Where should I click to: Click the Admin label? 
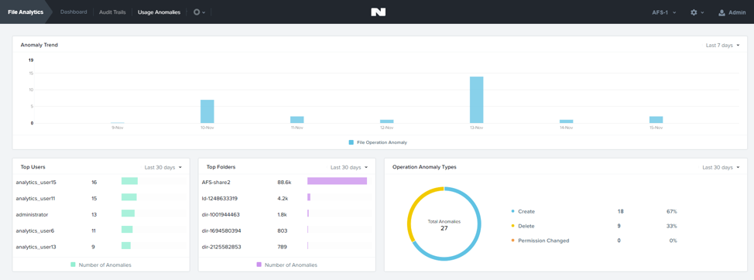737,12
